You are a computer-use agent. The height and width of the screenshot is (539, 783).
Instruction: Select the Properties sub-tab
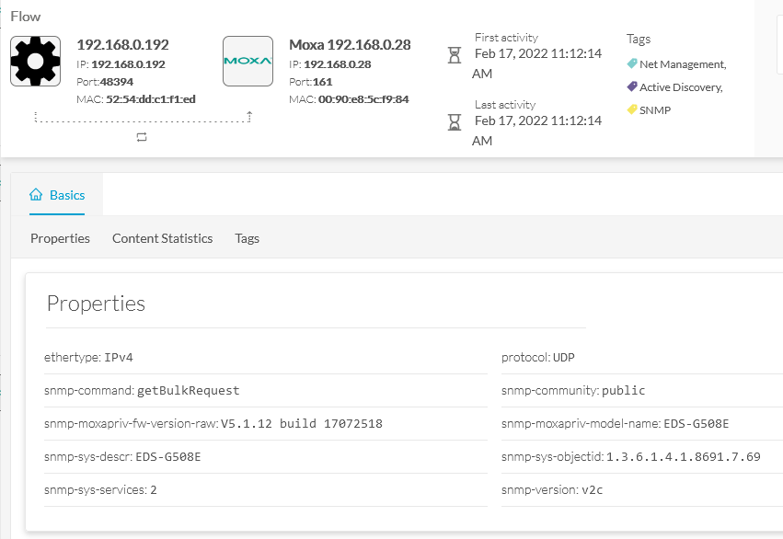[60, 238]
